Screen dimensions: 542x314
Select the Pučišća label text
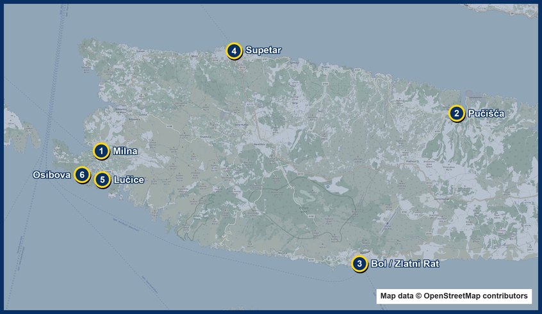pos(486,114)
